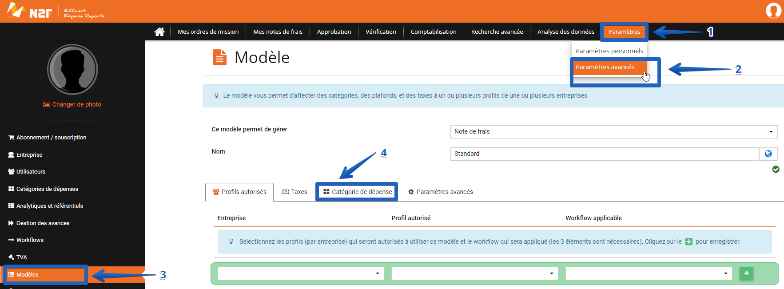Viewport: 784px width, 289px height.
Task: Open Analytiques et référentiels in sidebar
Action: [x=45, y=206]
